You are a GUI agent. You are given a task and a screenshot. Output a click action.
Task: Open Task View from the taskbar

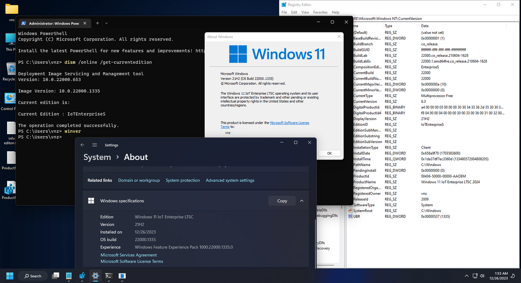pos(56,276)
